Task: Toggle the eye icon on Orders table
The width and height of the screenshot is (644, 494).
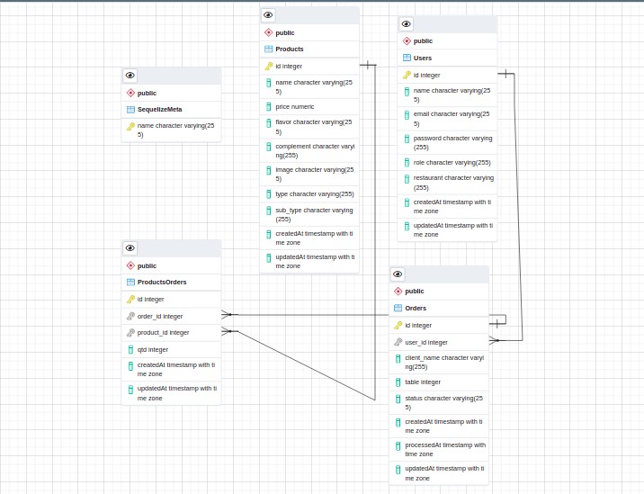Action: 398,274
